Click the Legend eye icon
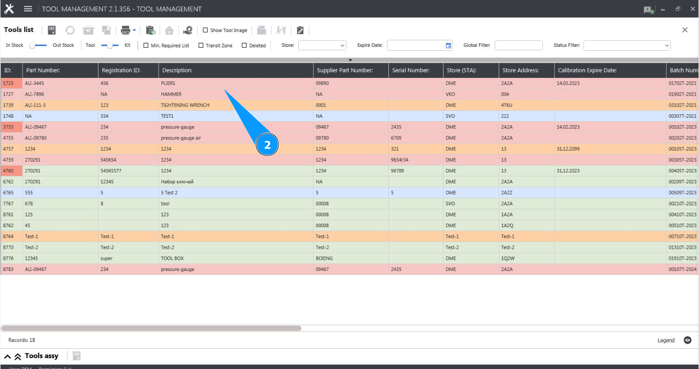Viewport: 699px width, 369px height. [688, 340]
